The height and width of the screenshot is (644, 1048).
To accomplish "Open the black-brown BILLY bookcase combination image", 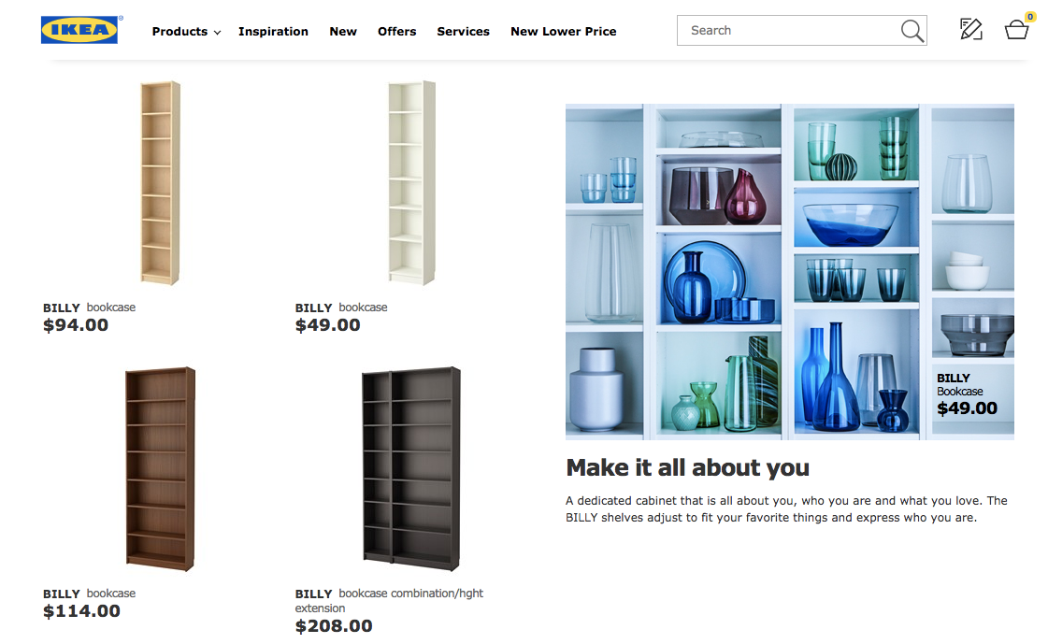I will click(411, 469).
